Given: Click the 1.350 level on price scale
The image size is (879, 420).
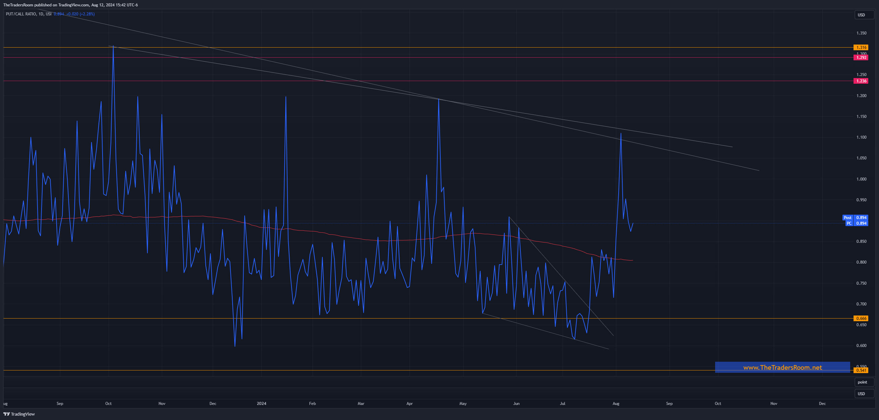Looking at the screenshot, I should point(861,33).
